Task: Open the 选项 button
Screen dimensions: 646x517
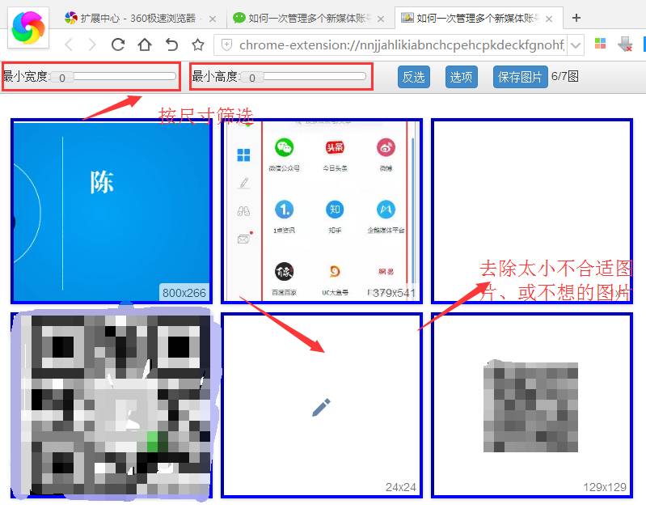Action: (462, 77)
